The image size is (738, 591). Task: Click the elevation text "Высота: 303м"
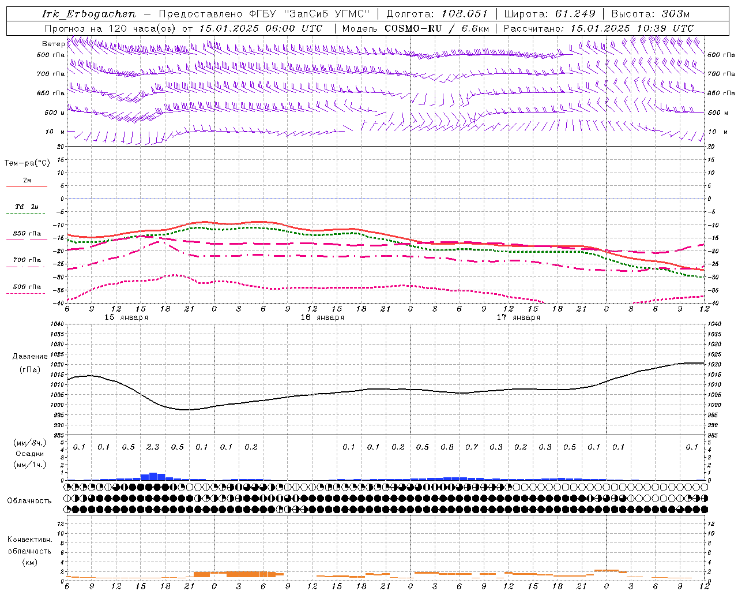[650, 14]
